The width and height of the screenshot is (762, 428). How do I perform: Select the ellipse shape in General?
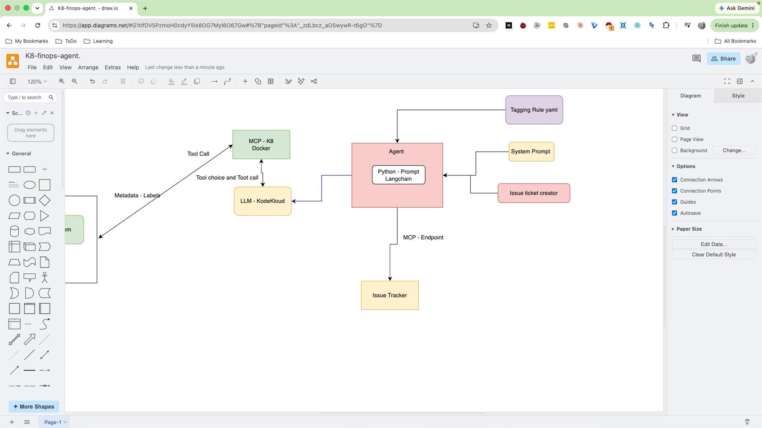point(29,185)
